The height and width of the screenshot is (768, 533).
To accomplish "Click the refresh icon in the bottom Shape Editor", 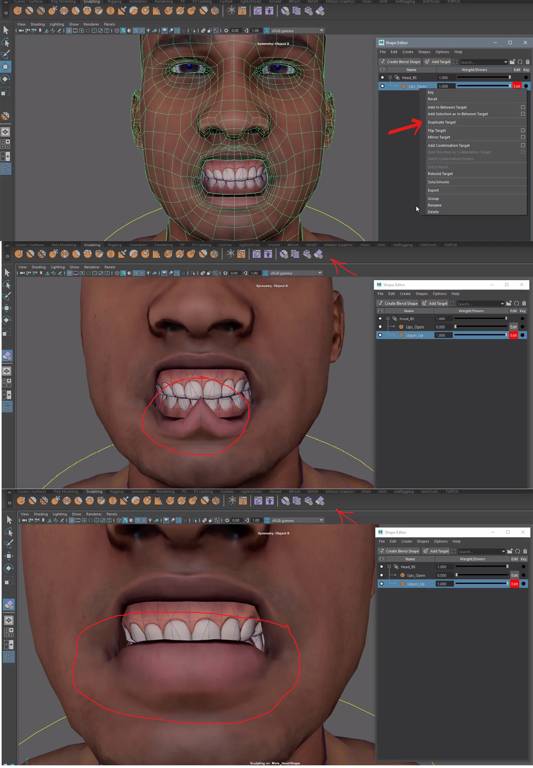I will click(517, 551).
